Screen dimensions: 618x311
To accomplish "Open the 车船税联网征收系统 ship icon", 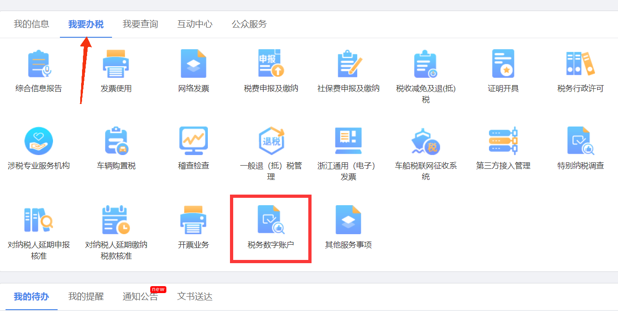I will point(426,141).
